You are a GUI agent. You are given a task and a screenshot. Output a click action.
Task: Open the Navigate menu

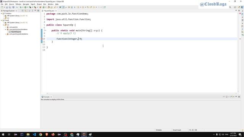pos(26,4)
